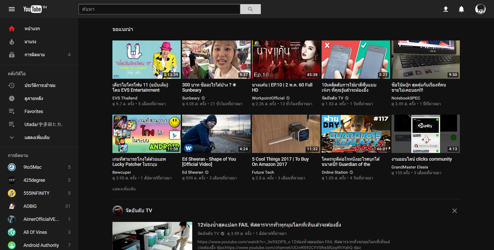Expand library with แสดงเพิ่มเติม chevron
Screen dimensions: 494x250
click(x=12, y=137)
